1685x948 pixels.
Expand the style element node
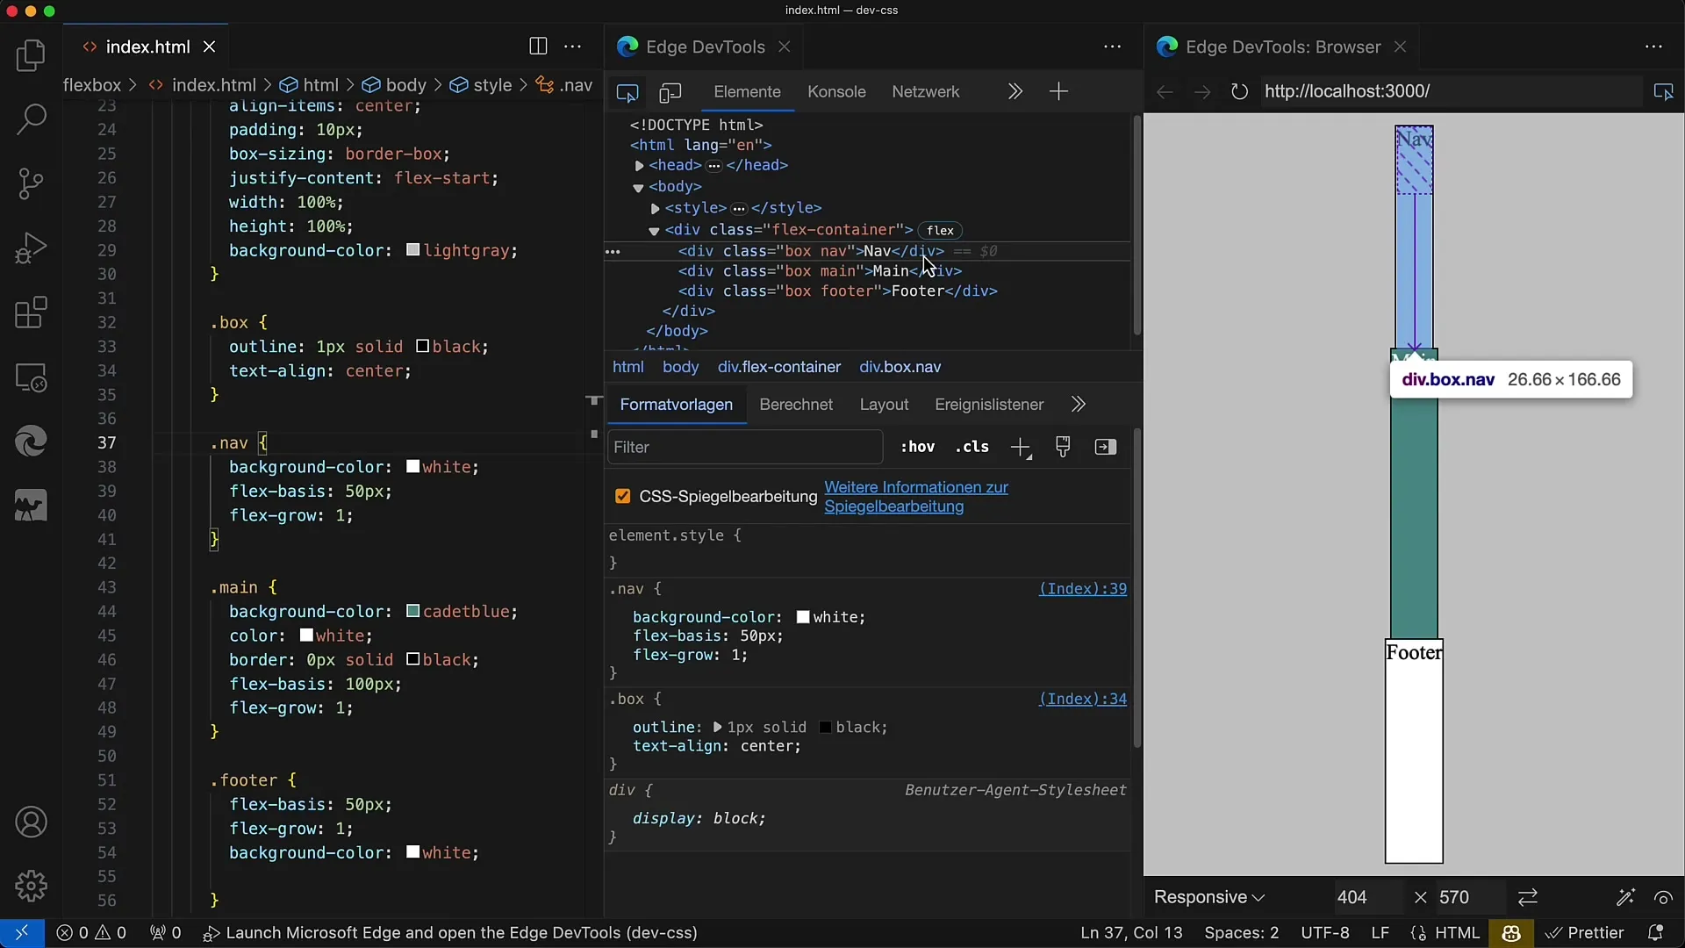[x=655, y=209]
